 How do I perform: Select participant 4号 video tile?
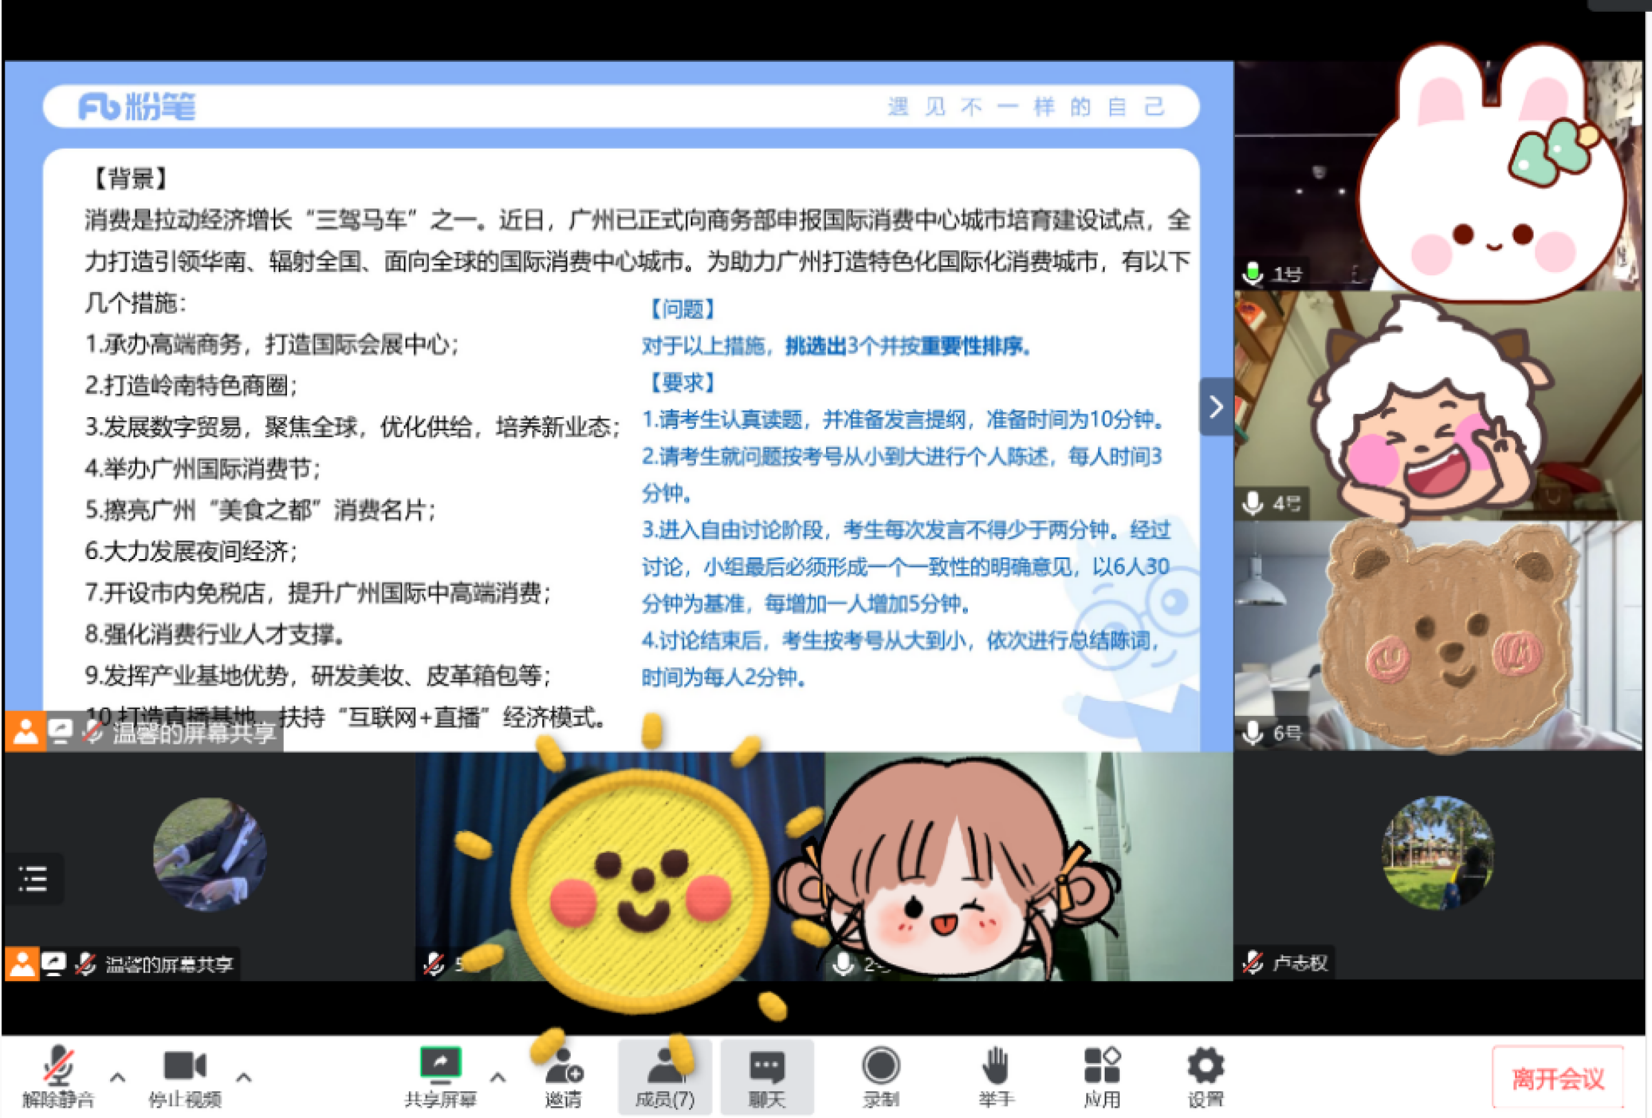(1437, 406)
